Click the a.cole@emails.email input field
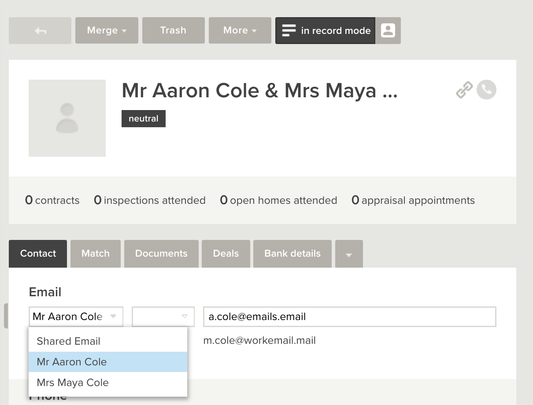Screen dimensions: 533x405 point(350,317)
